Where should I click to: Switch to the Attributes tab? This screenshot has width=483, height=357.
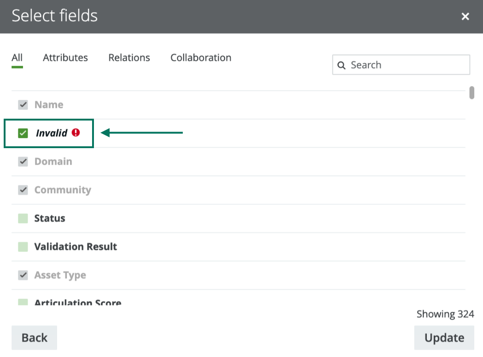pos(65,58)
